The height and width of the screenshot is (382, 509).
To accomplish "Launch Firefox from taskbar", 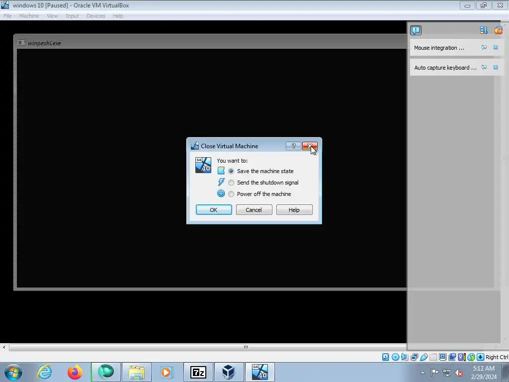I will click(x=75, y=372).
